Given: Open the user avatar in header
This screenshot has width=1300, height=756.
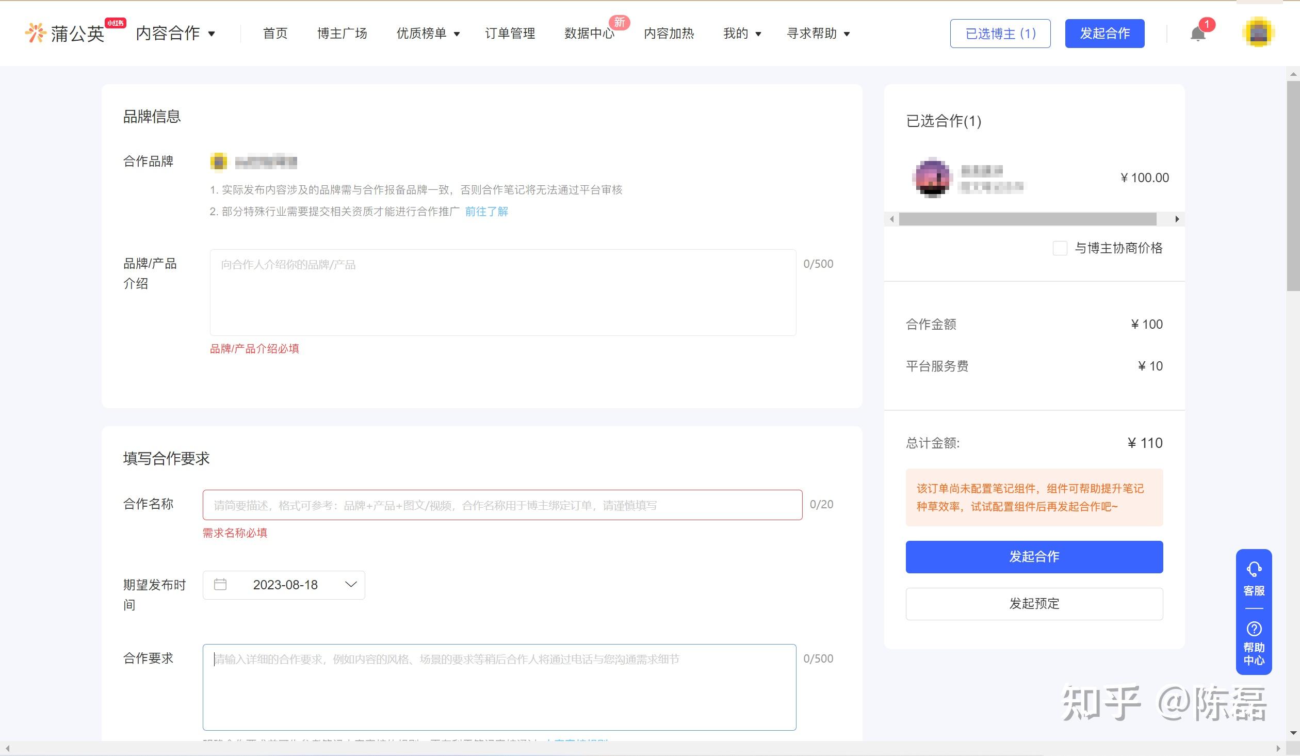Looking at the screenshot, I should coord(1258,33).
